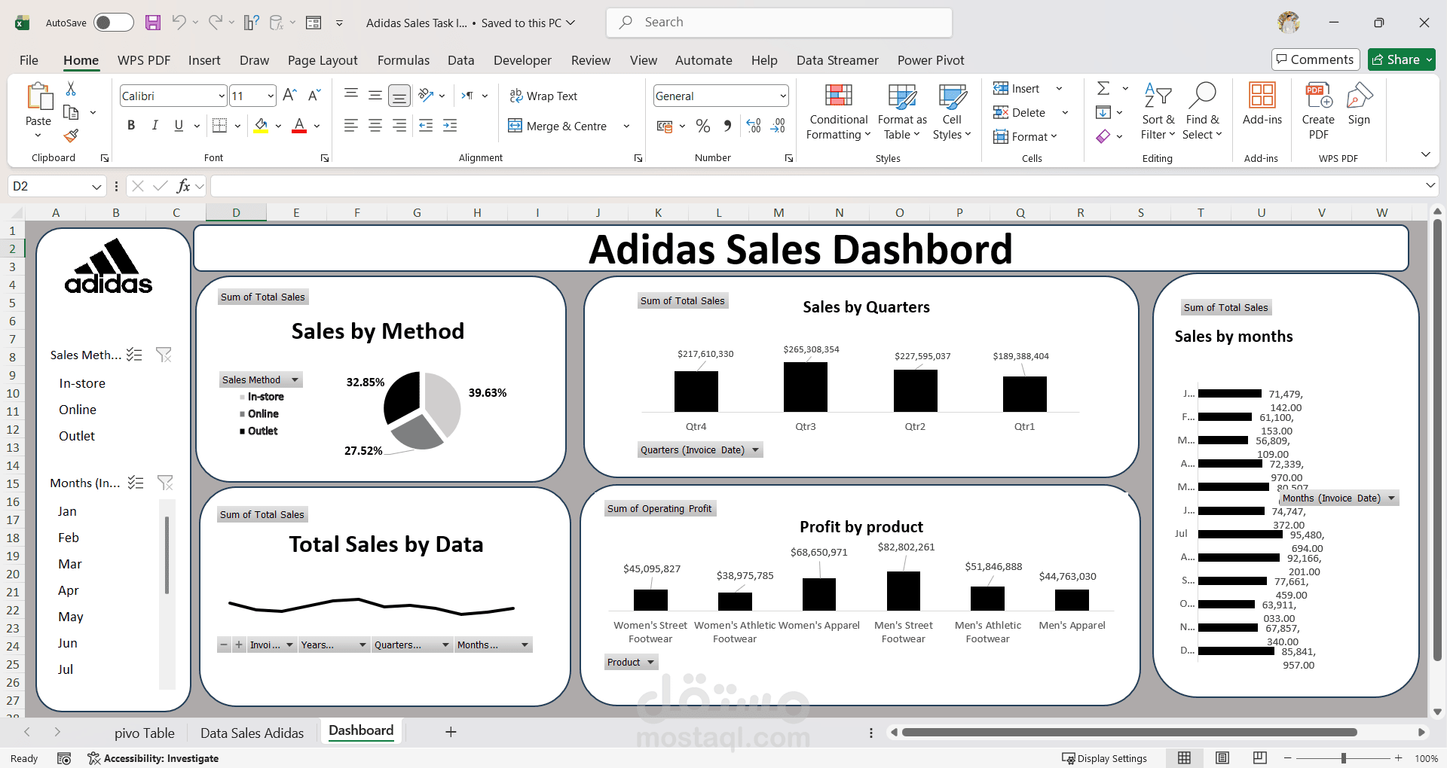Open the Power Pivot ribbon tab
1447x768 pixels.
click(x=931, y=60)
